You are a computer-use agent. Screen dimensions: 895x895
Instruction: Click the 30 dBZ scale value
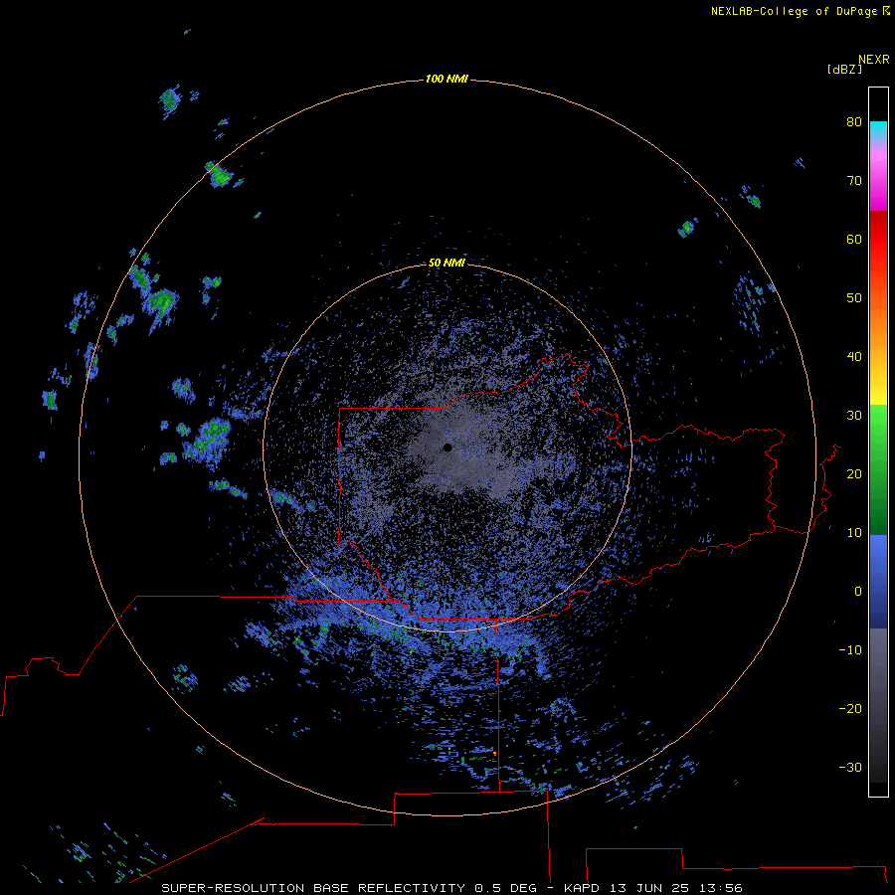point(854,416)
